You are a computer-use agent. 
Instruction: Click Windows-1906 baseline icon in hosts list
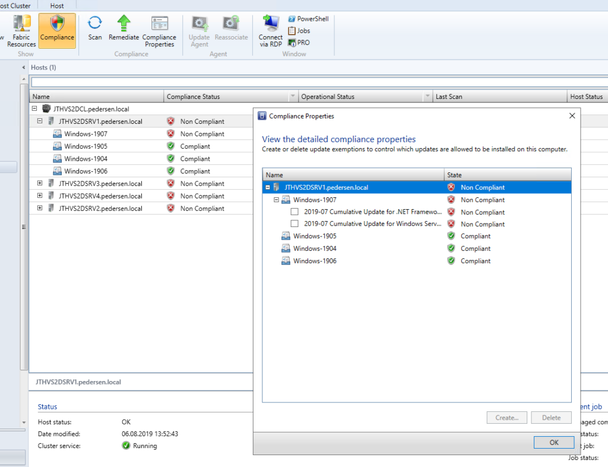[x=58, y=171]
